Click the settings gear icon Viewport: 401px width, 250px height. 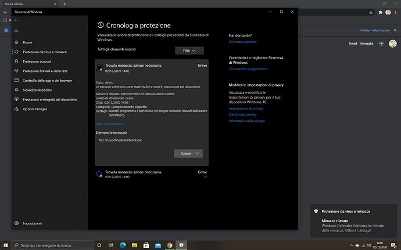pos(16,223)
